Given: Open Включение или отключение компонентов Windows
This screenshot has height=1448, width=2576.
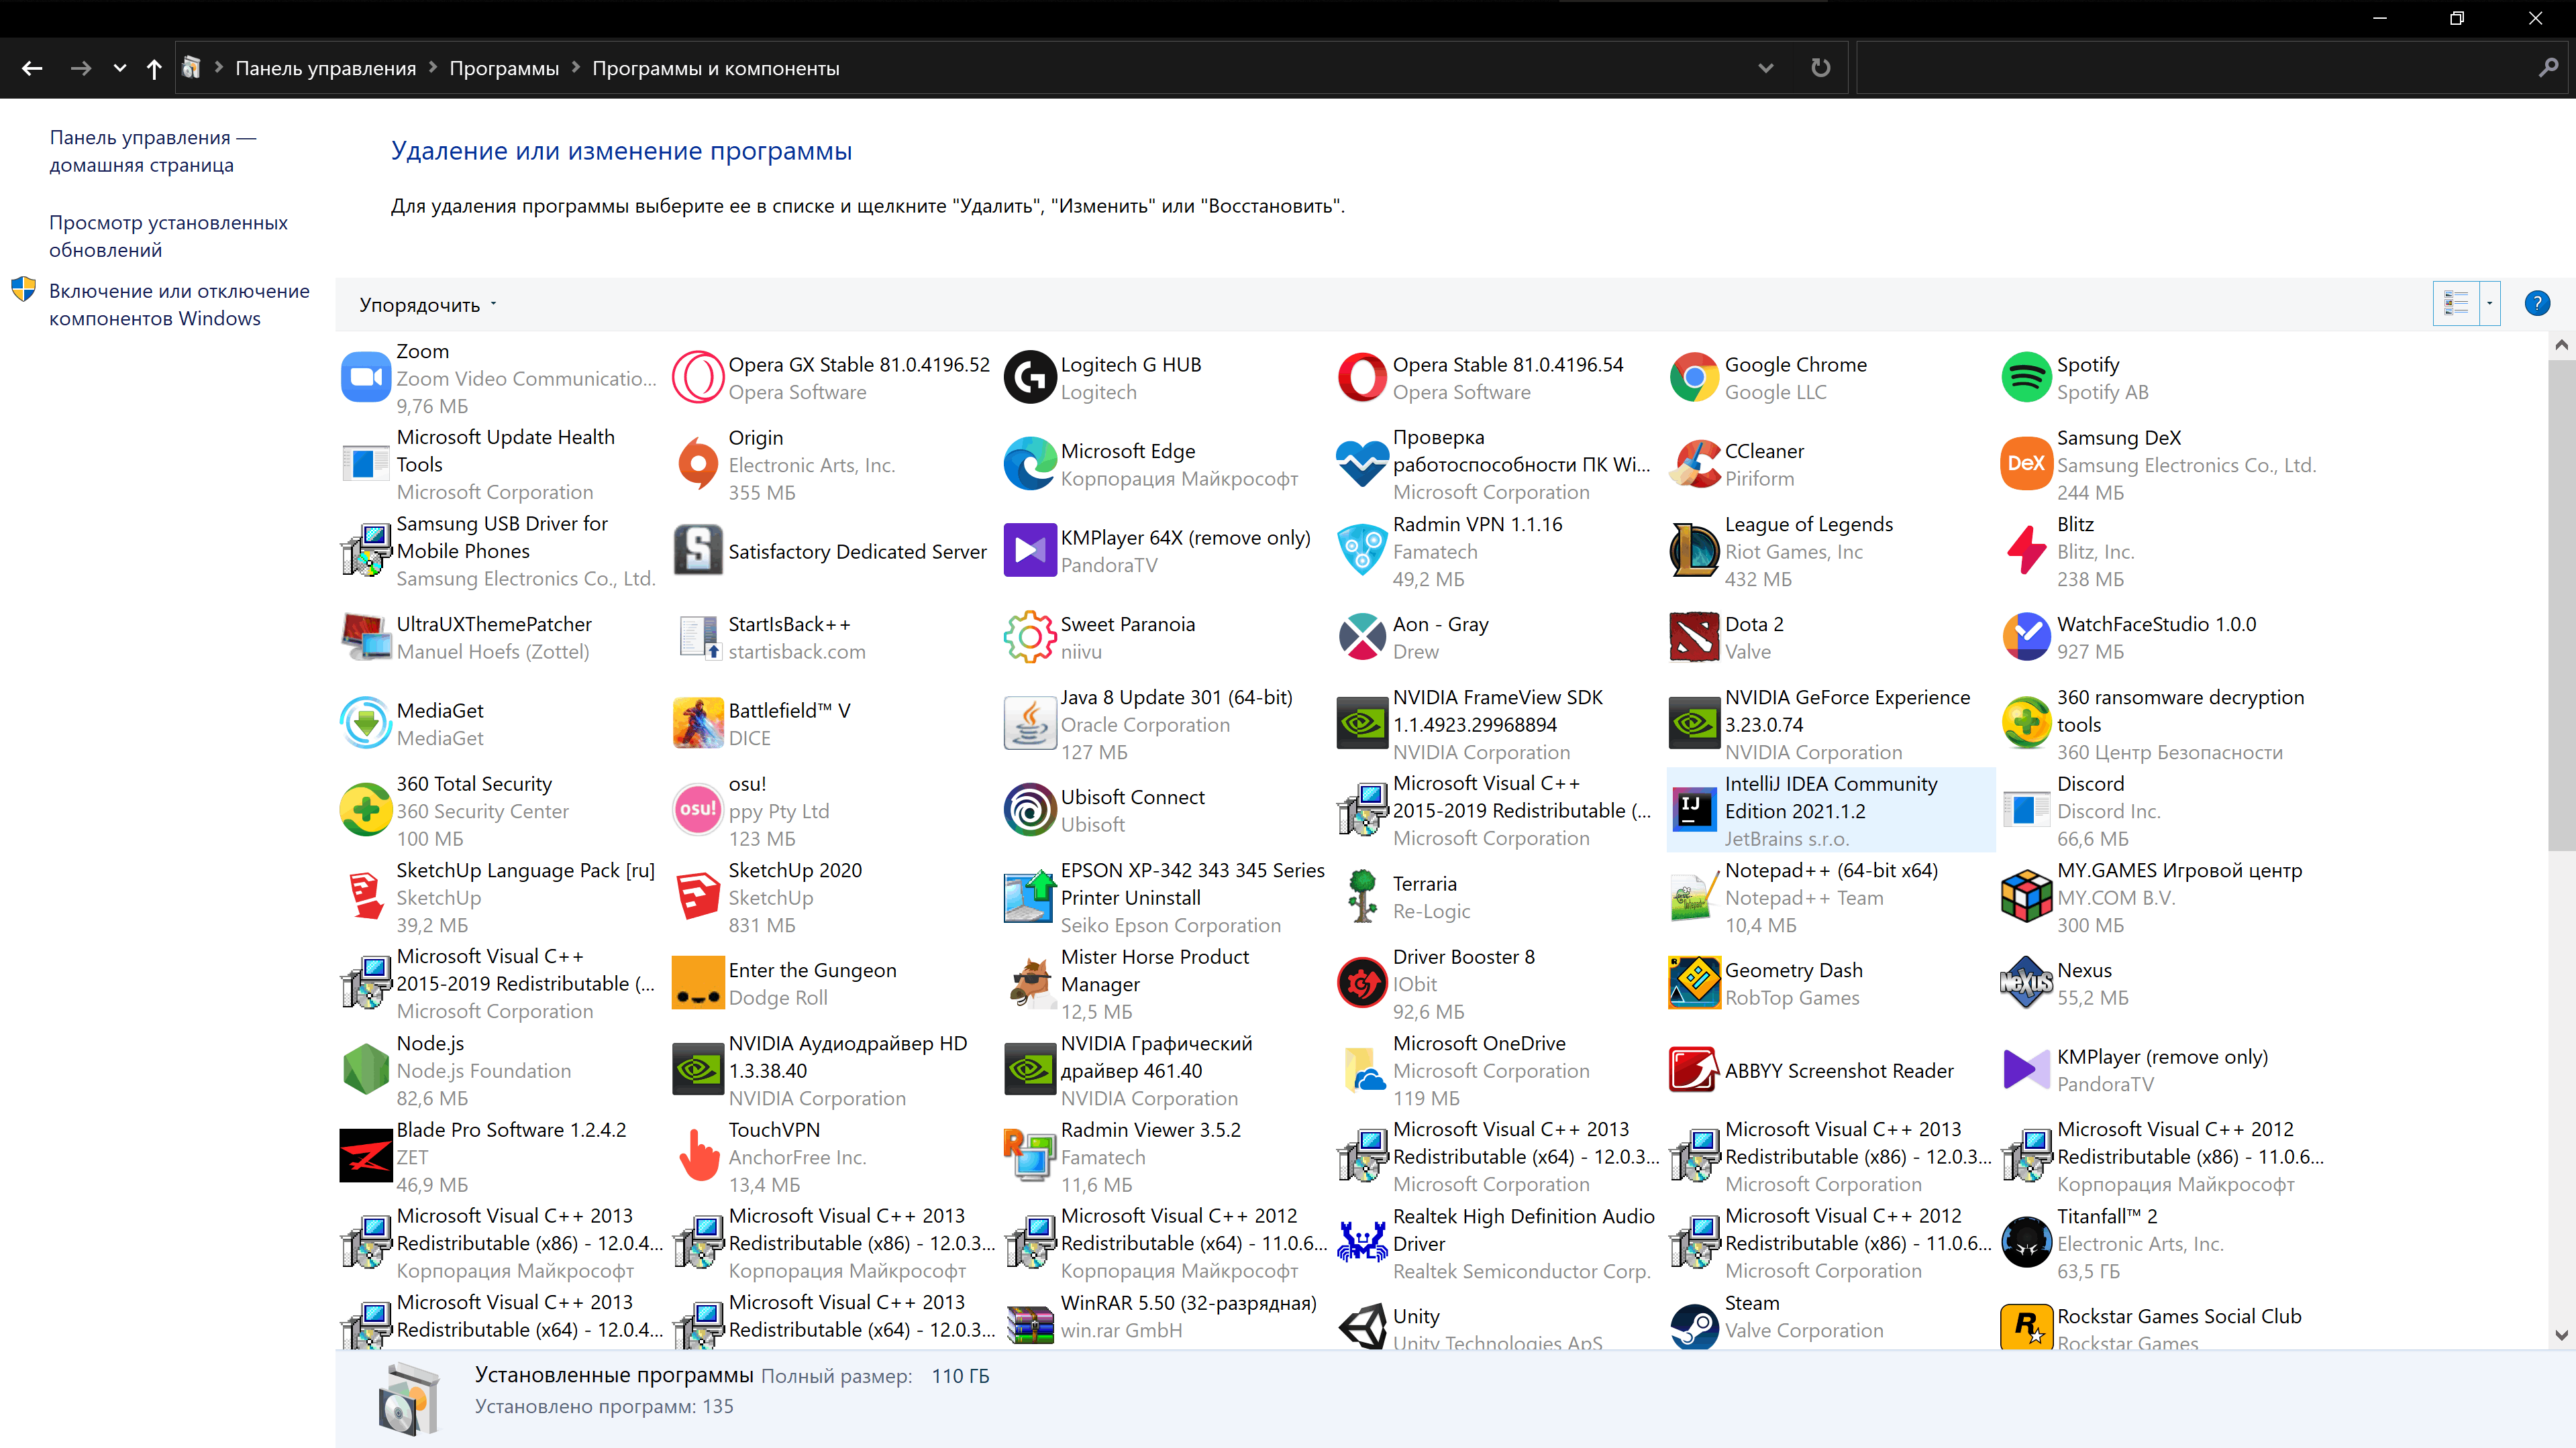Looking at the screenshot, I should (179, 304).
